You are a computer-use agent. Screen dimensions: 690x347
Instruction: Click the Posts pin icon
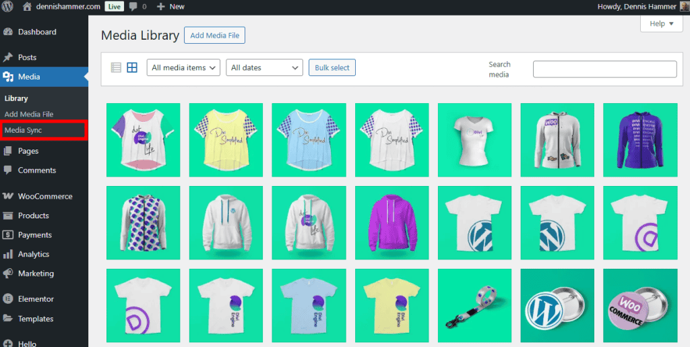tap(7, 57)
